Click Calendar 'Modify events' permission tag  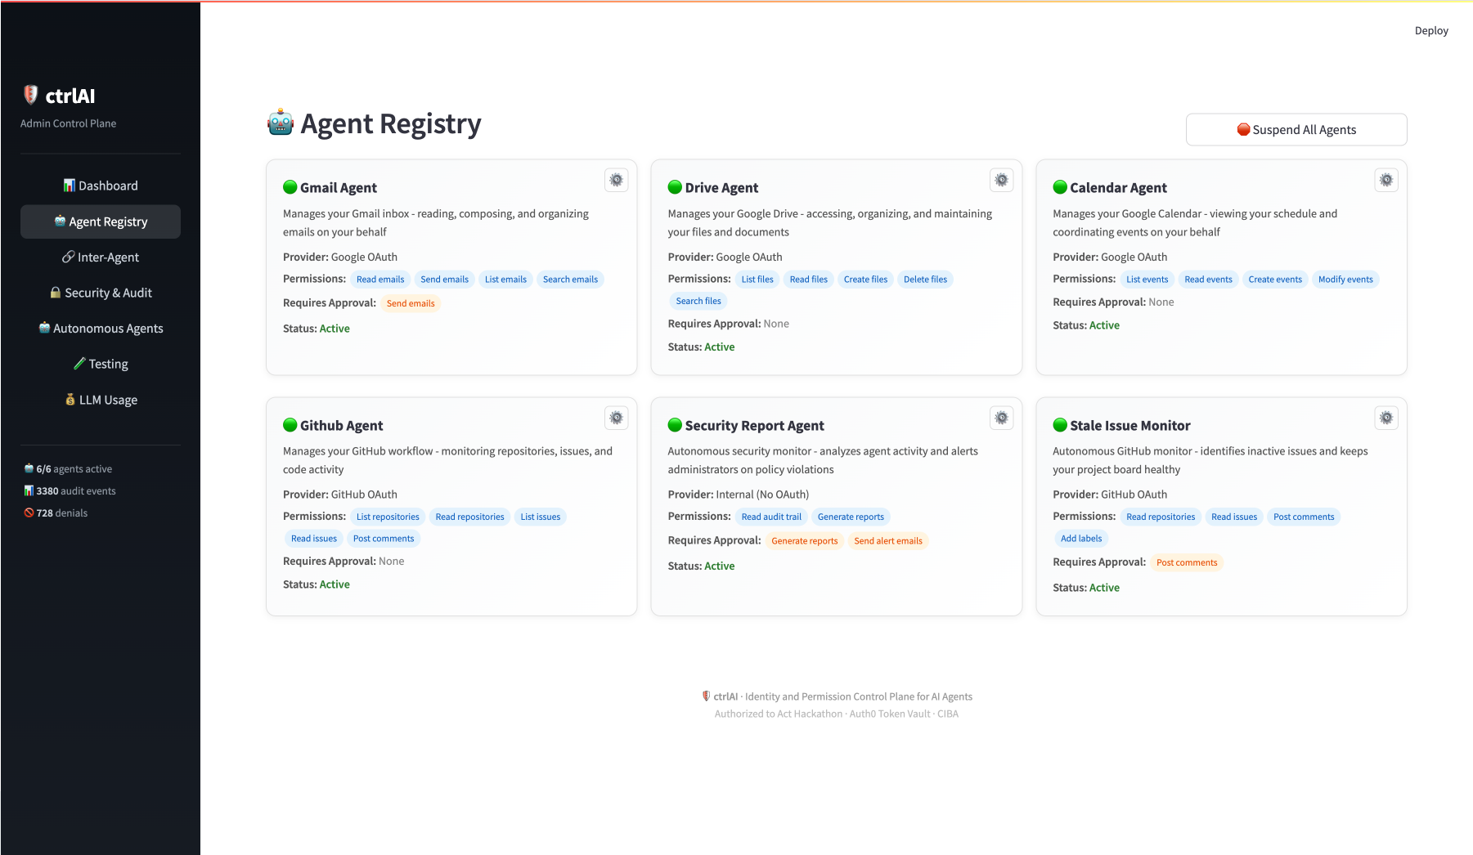(x=1345, y=280)
